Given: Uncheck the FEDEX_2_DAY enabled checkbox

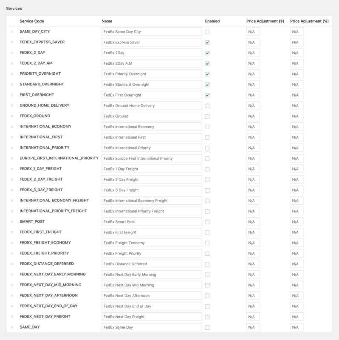Looking at the screenshot, I should 207,53.
